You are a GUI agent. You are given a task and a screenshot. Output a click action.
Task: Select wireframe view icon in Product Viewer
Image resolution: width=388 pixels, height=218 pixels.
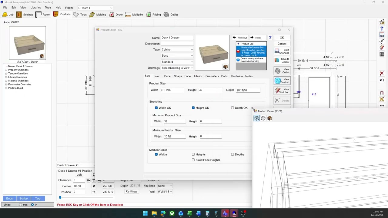257,118
